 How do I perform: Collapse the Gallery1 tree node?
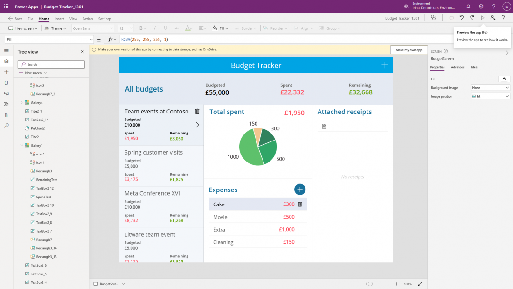(21, 146)
